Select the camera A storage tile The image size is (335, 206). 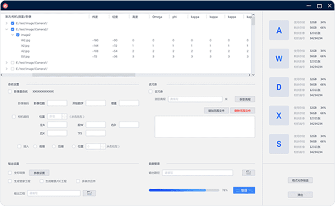coord(279,30)
